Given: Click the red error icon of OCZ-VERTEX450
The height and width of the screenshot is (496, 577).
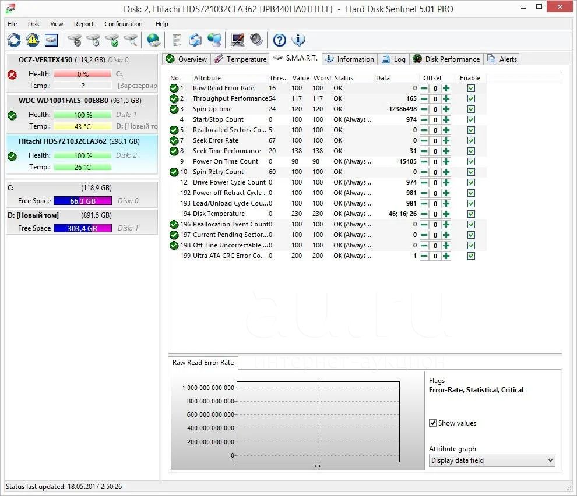Looking at the screenshot, I should coord(12,75).
